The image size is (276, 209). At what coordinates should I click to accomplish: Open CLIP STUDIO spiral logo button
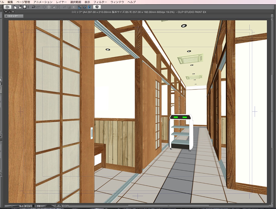[7, 7]
